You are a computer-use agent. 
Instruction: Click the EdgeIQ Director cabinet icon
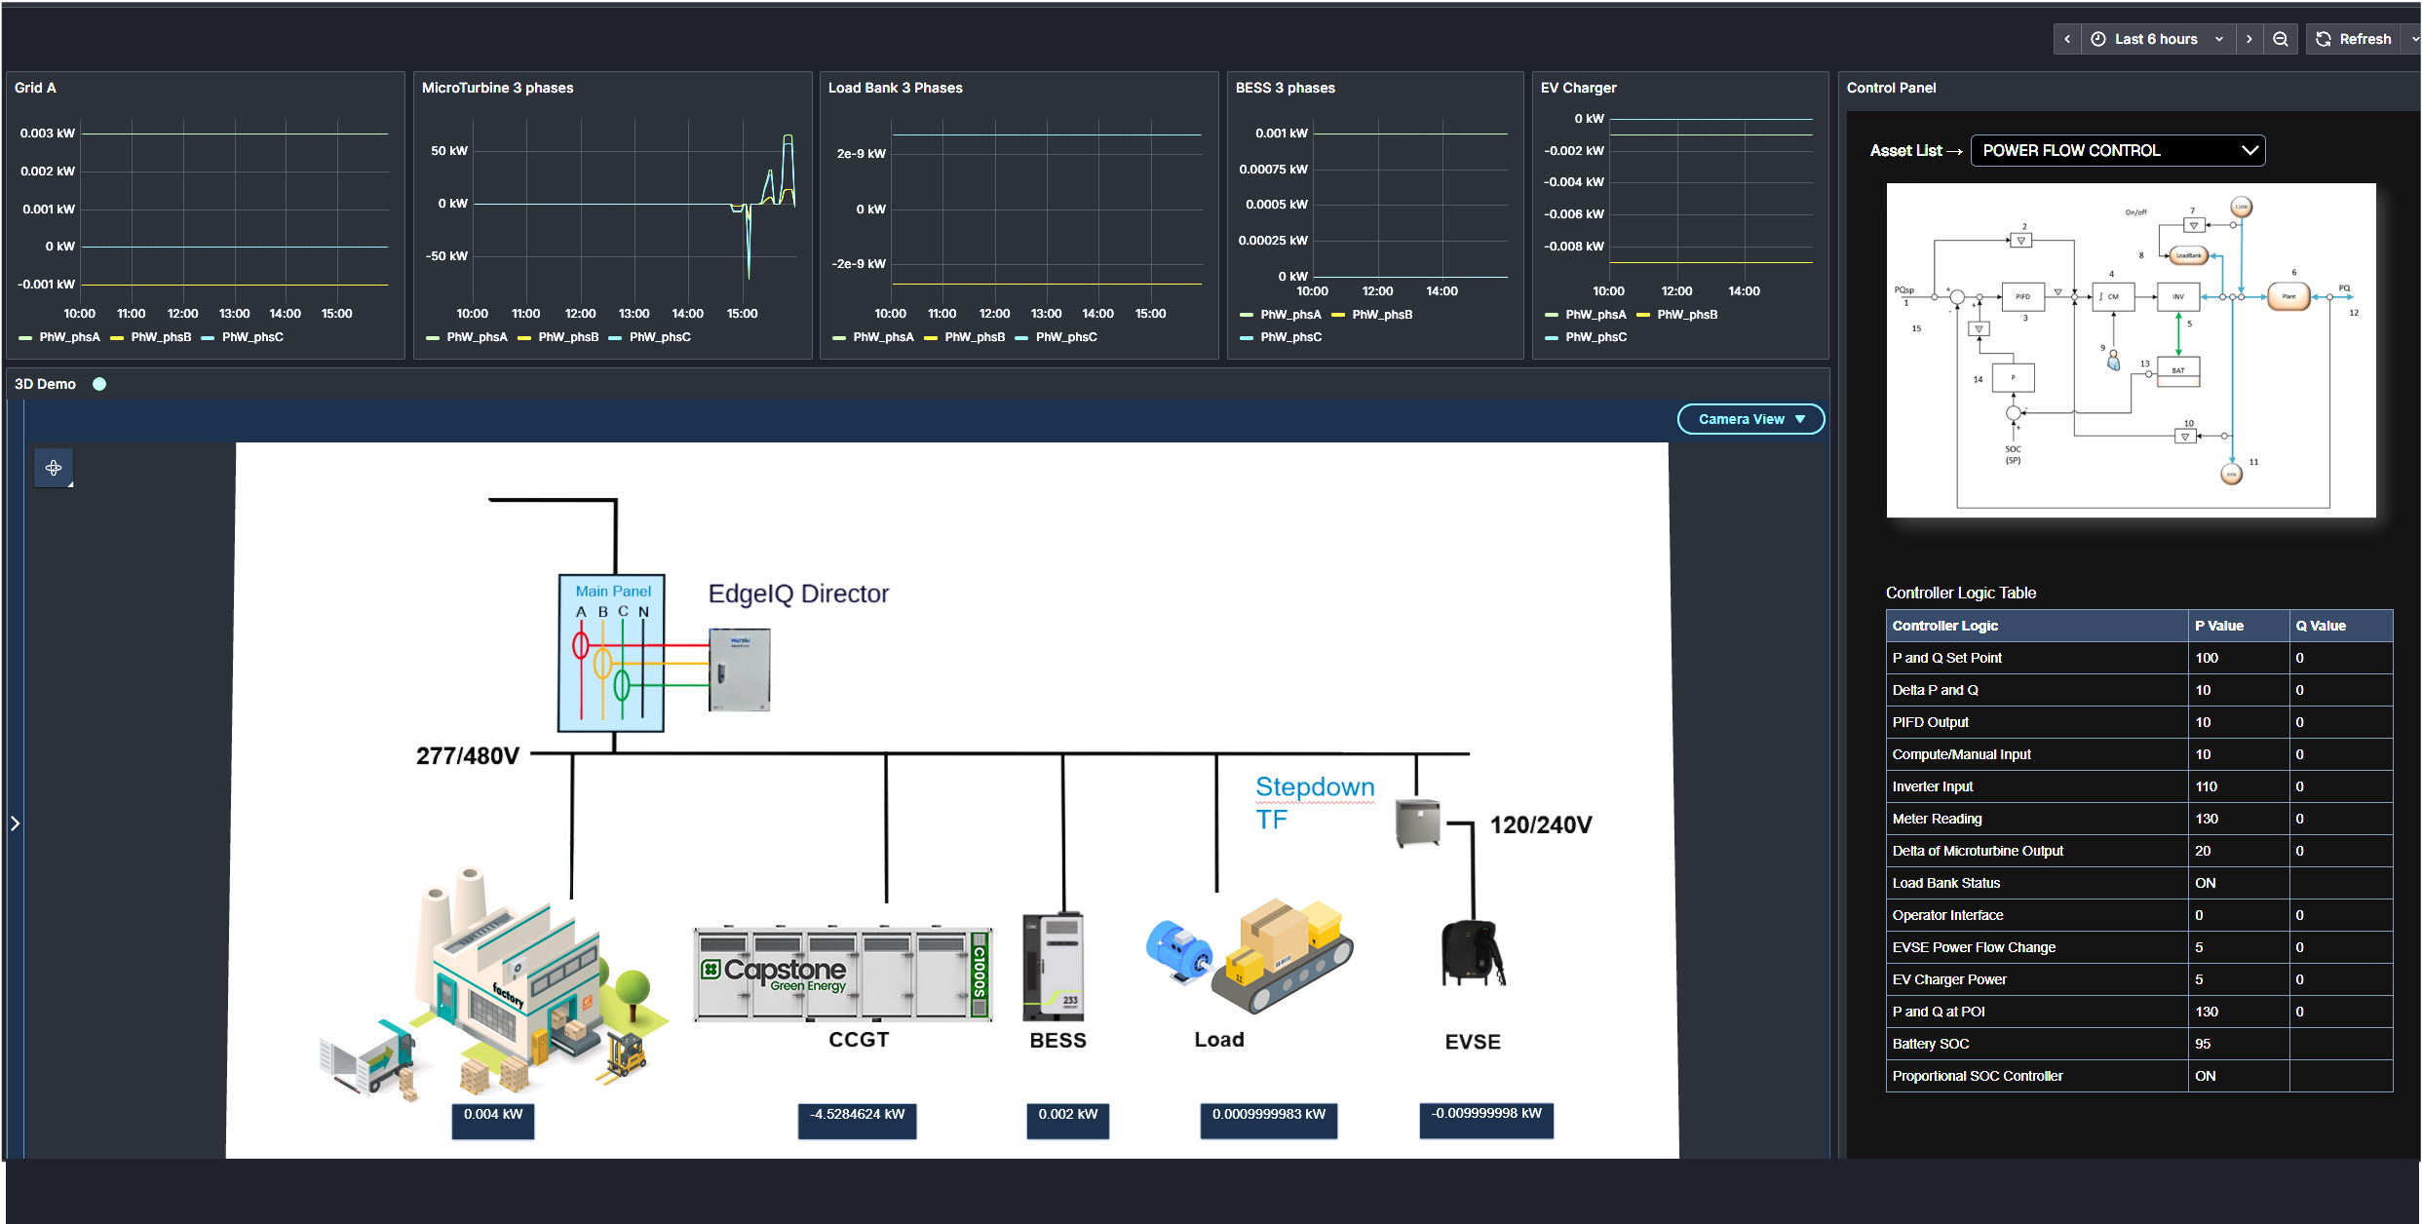[739, 669]
